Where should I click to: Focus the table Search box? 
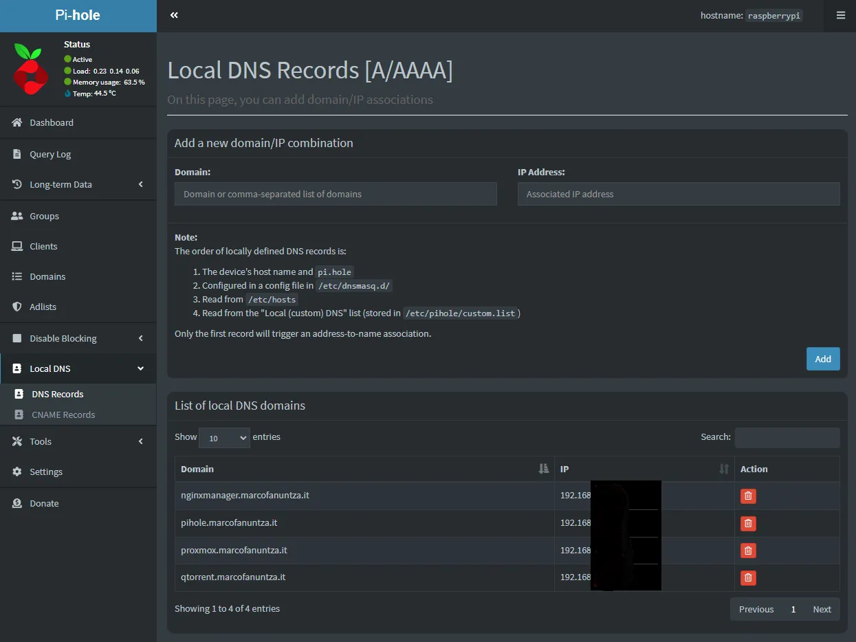coord(787,438)
